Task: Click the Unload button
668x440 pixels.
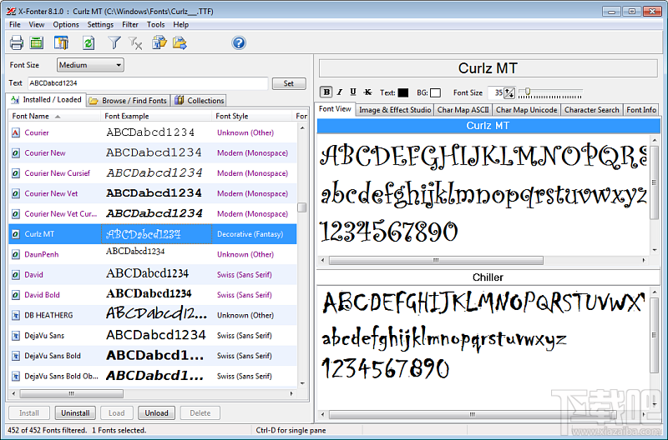Action: [156, 412]
